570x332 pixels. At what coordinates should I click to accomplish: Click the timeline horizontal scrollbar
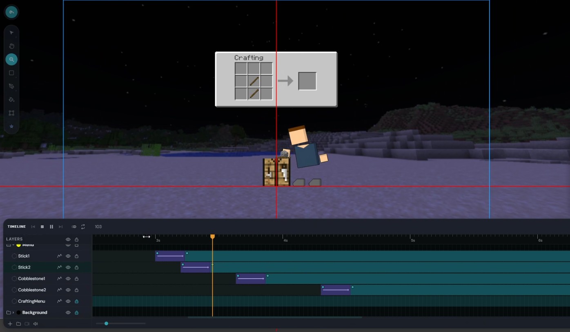(275, 317)
